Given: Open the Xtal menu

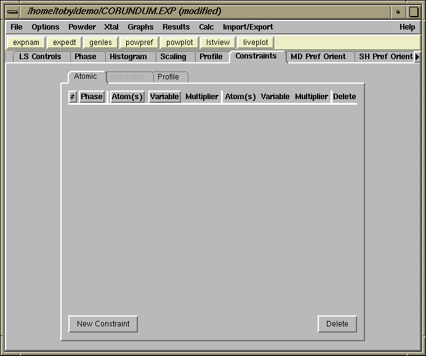Looking at the screenshot, I should tap(111, 27).
